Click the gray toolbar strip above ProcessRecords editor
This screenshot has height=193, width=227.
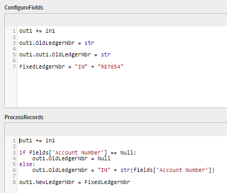point(116,130)
